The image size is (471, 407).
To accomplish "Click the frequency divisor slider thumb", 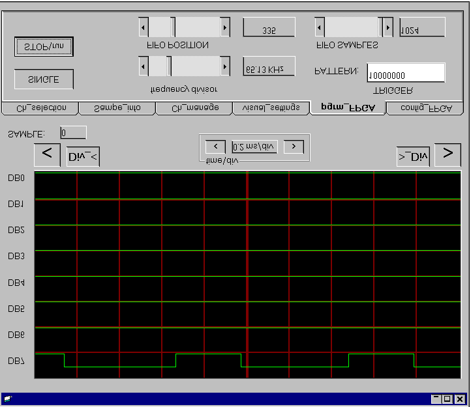I will [x=169, y=66].
